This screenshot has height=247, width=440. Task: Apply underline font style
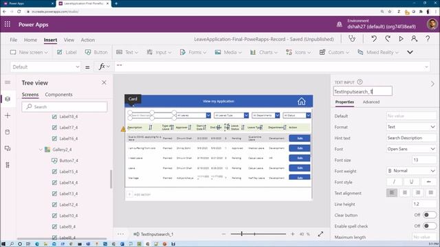[411, 182]
